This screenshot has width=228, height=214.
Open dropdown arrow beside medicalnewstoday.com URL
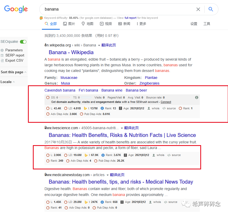[x=108, y=175]
